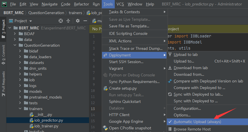
Task: Click QuestionGeneration in the breadcrumb
Action: 46,13
